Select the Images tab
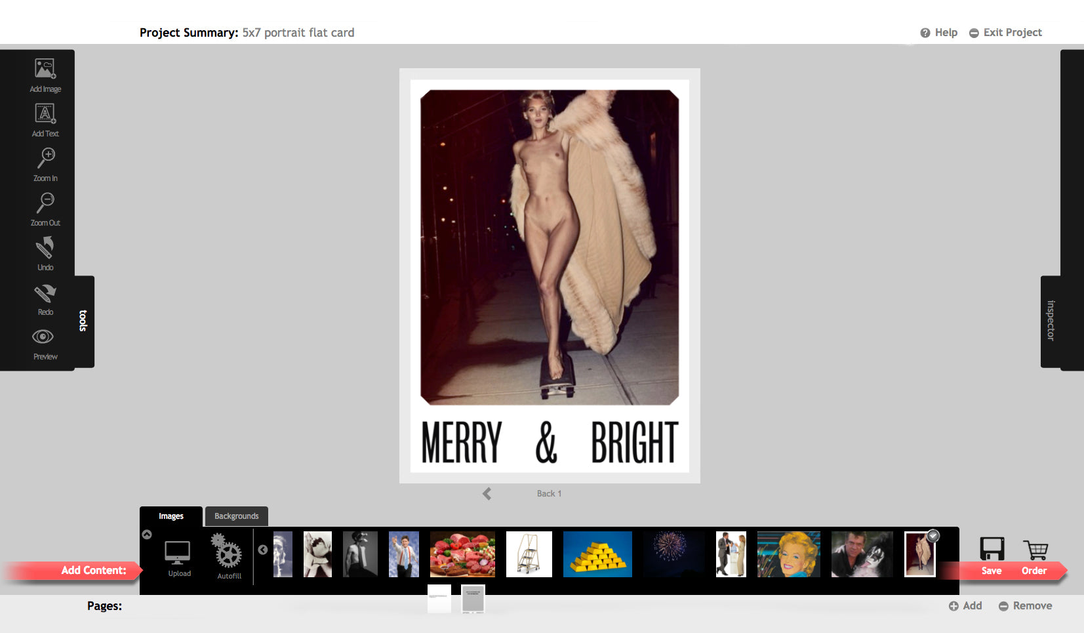The image size is (1084, 633). click(x=171, y=516)
